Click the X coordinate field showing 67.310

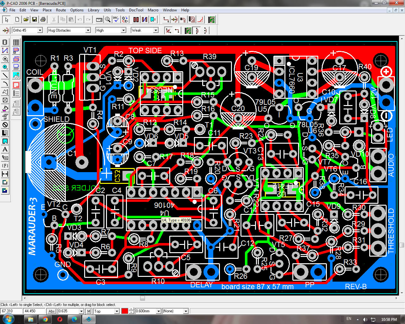tap(11, 311)
